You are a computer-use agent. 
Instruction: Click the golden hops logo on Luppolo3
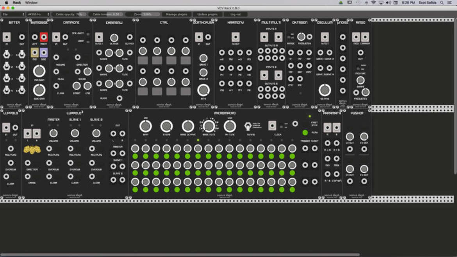[x=32, y=150]
